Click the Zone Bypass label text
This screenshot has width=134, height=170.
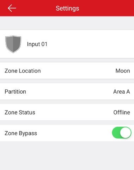click(21, 133)
